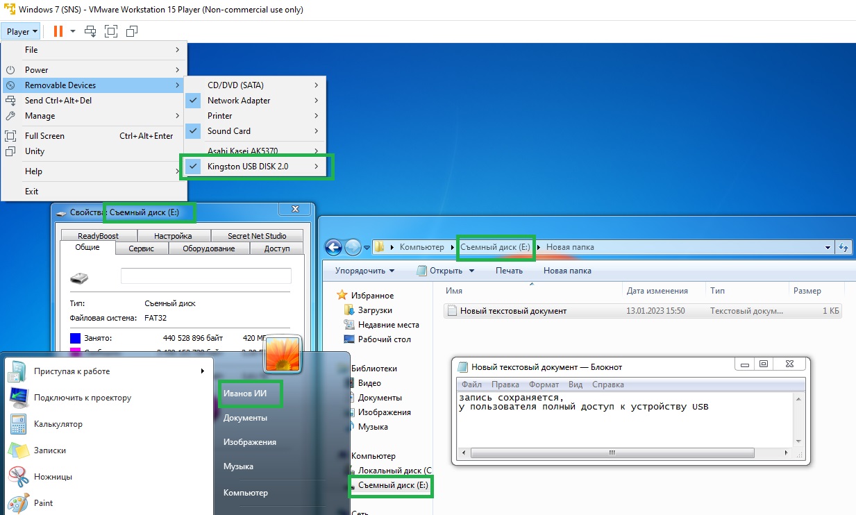
Task: Open Ножницы snipping tool in Start menu
Action: [x=53, y=477]
